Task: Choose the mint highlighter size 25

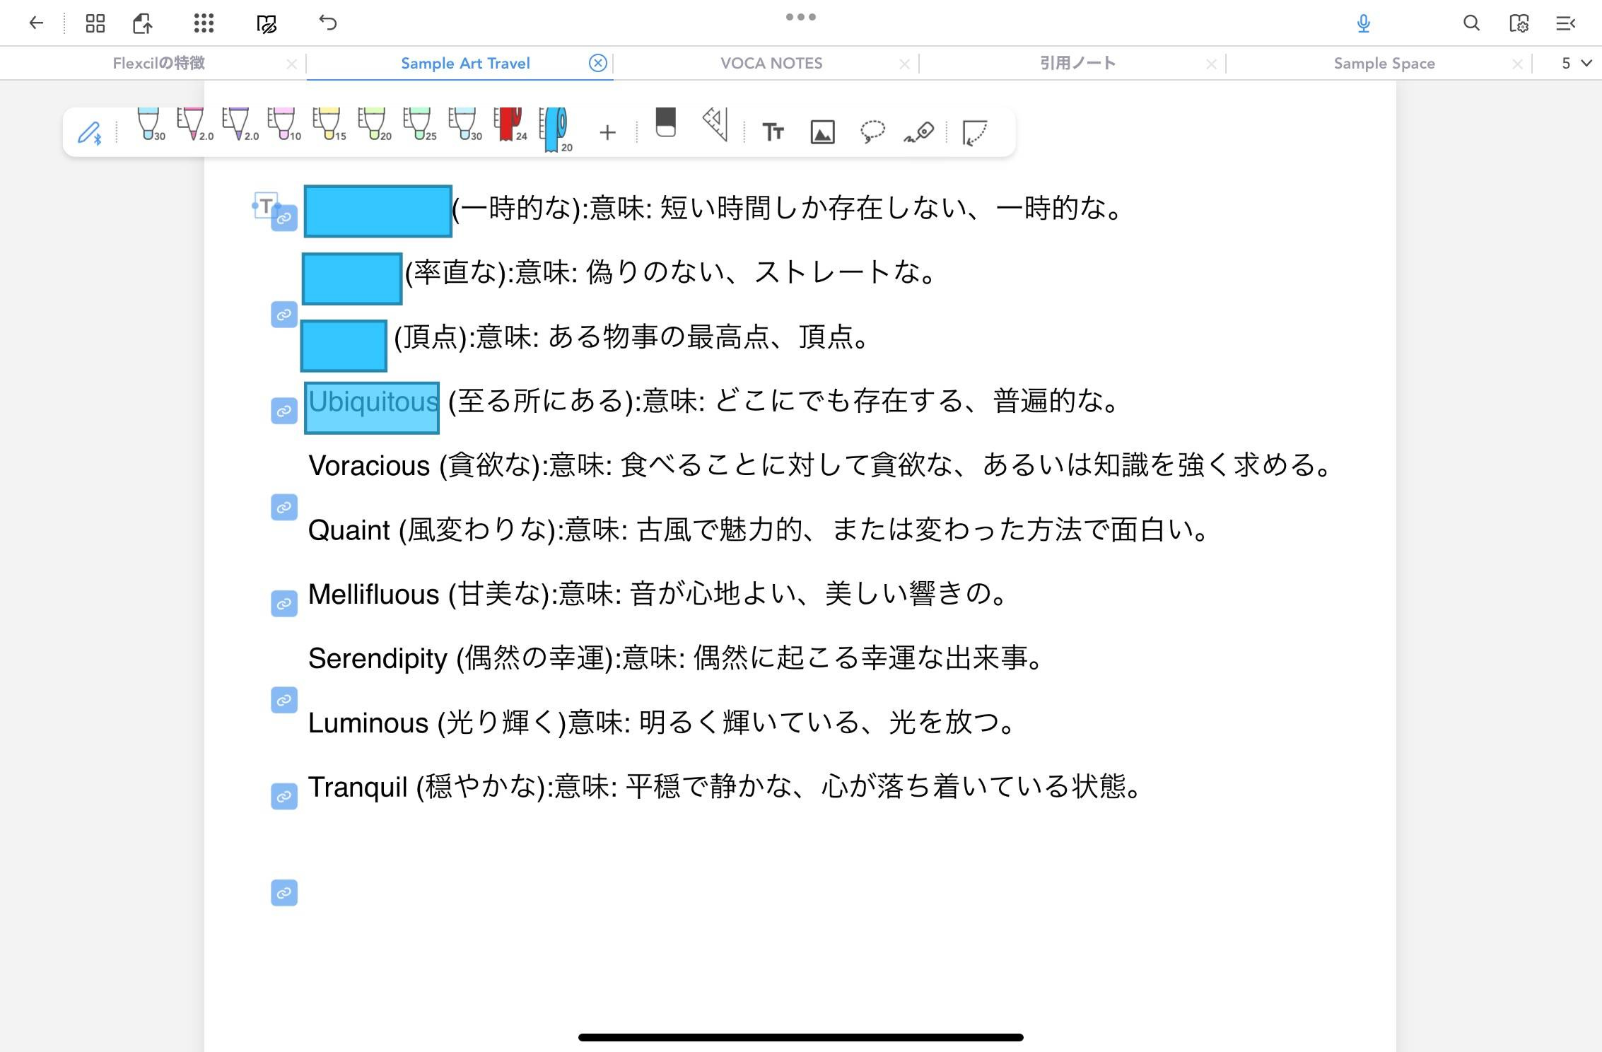Action: 419,124
